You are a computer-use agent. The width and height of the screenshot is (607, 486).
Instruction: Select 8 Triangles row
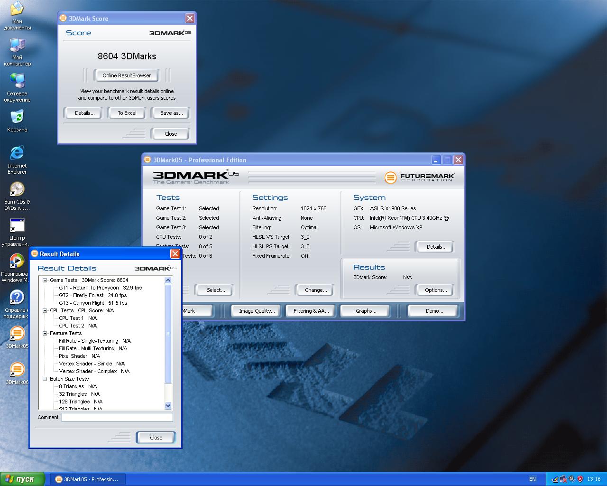(x=78, y=386)
